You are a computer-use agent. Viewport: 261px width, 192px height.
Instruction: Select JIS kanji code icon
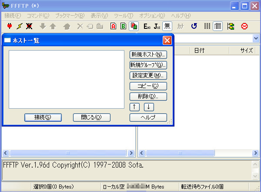(157, 26)
